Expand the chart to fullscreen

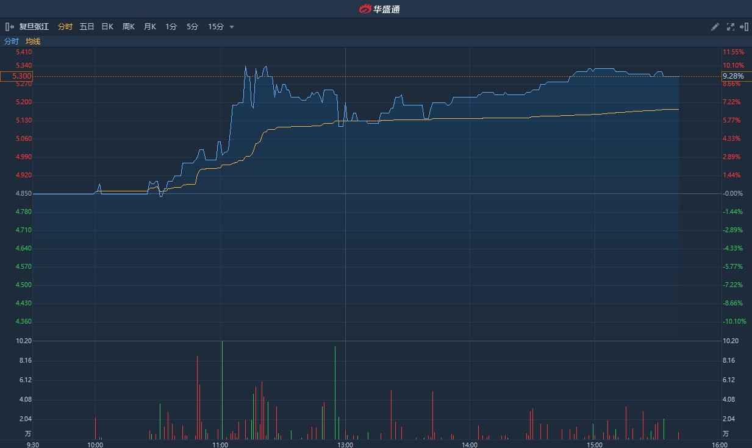731,27
